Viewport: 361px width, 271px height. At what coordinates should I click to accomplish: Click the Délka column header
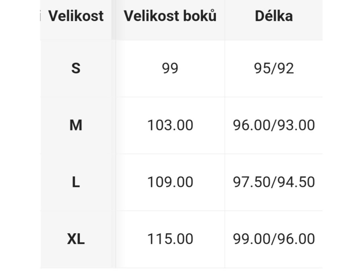coord(274,16)
